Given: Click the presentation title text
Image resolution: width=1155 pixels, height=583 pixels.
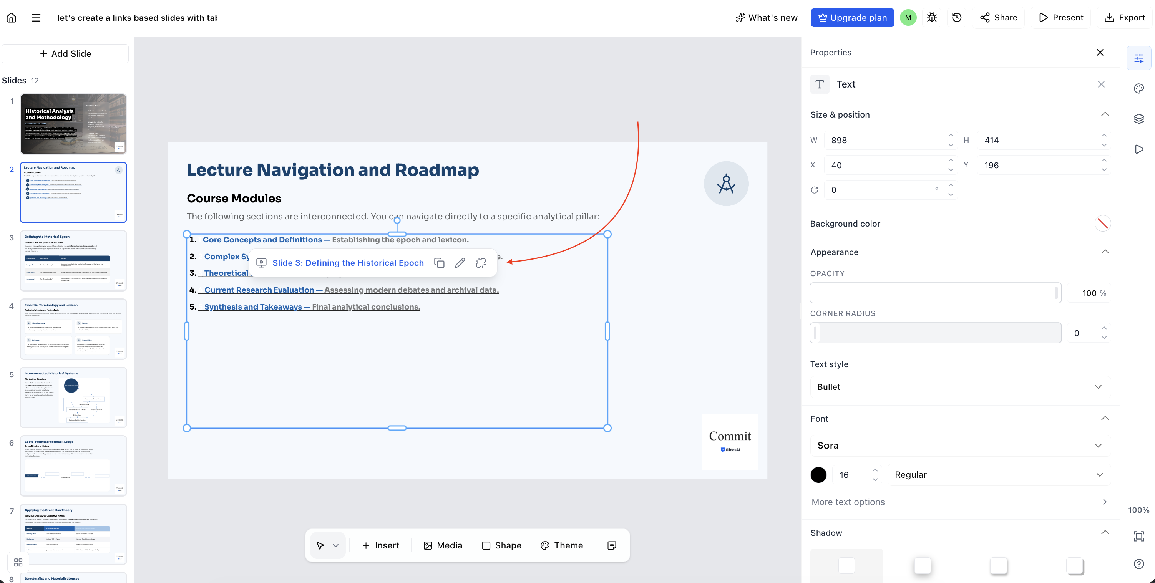Looking at the screenshot, I should (x=137, y=18).
